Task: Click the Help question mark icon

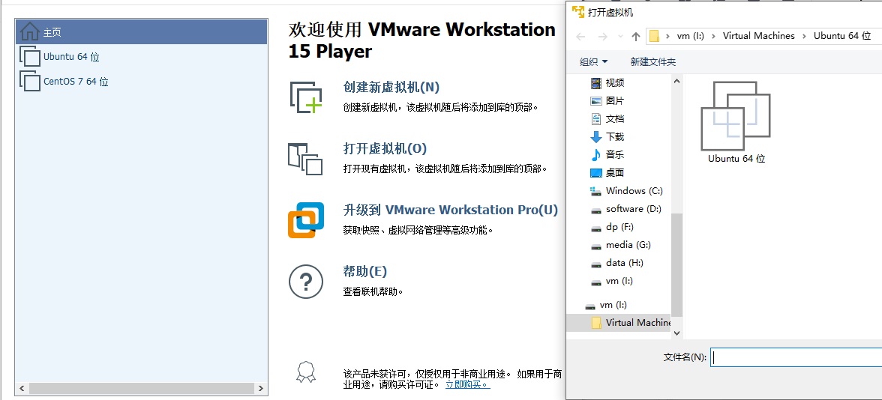Action: coord(306,282)
